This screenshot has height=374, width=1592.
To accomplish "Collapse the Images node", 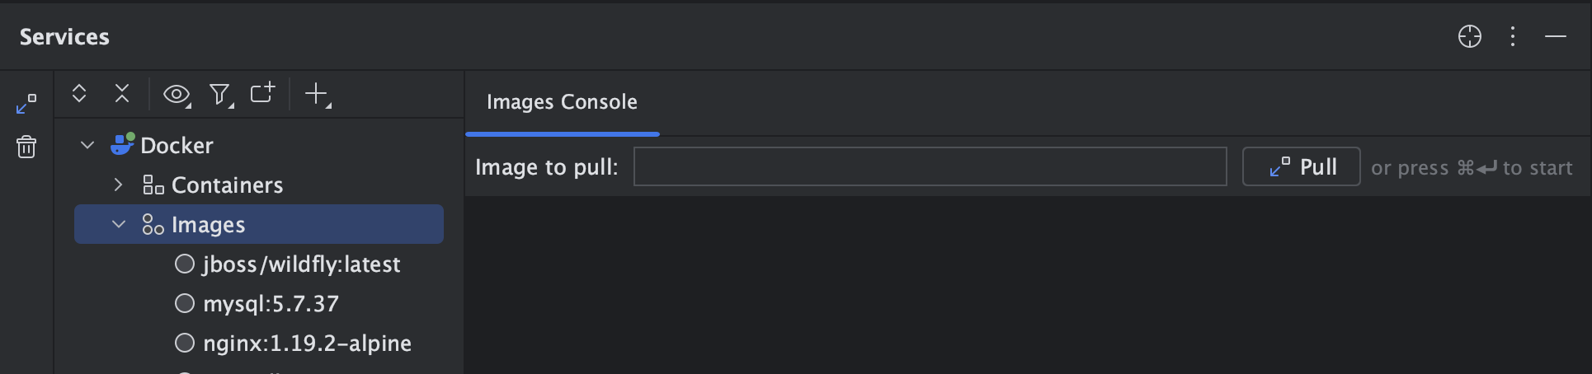I will 119,224.
